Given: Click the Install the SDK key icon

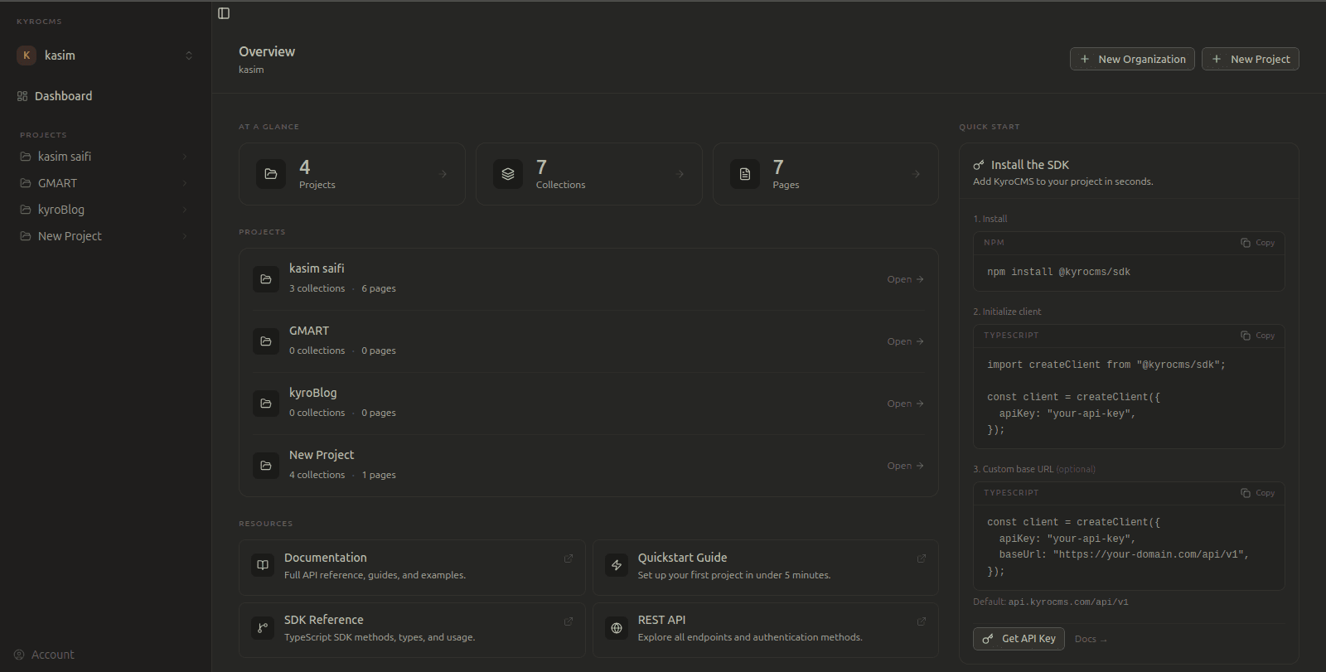Looking at the screenshot, I should coord(979,165).
